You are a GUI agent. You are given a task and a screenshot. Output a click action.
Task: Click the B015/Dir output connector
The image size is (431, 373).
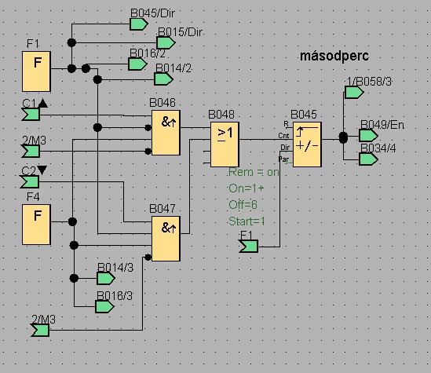click(166, 42)
